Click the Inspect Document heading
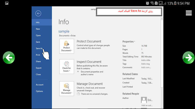The height and width of the screenshot is (109, 195). tap(89, 62)
